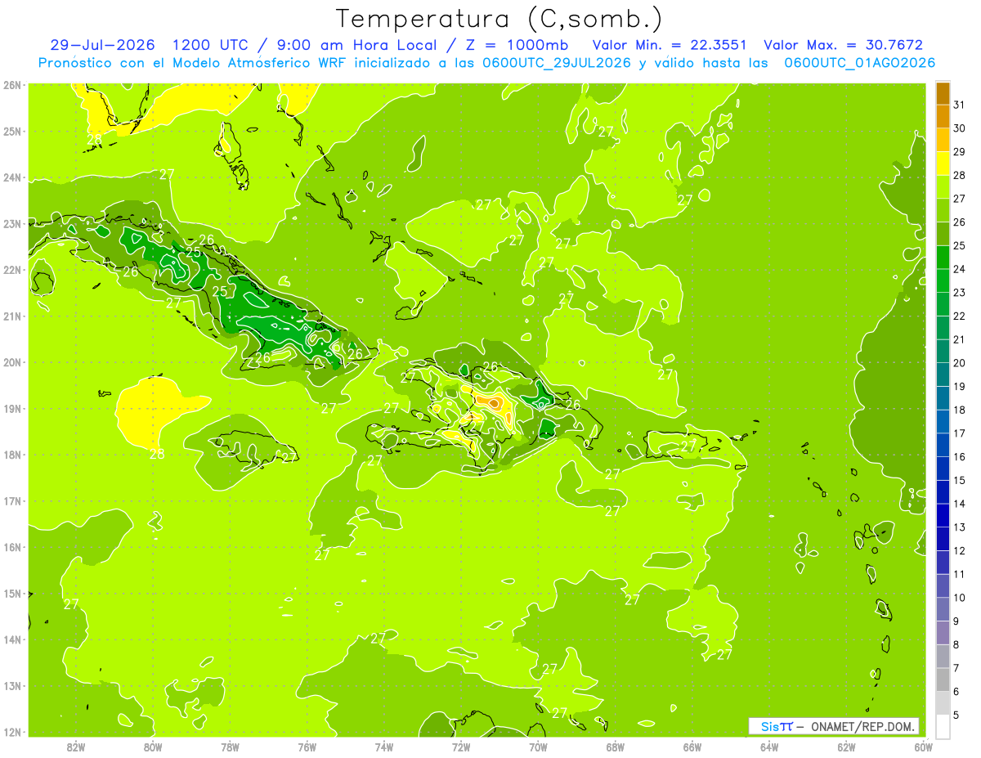This screenshot has height=758, width=981.
Task: Click the '29' colorbar value label
Action: [x=959, y=151]
